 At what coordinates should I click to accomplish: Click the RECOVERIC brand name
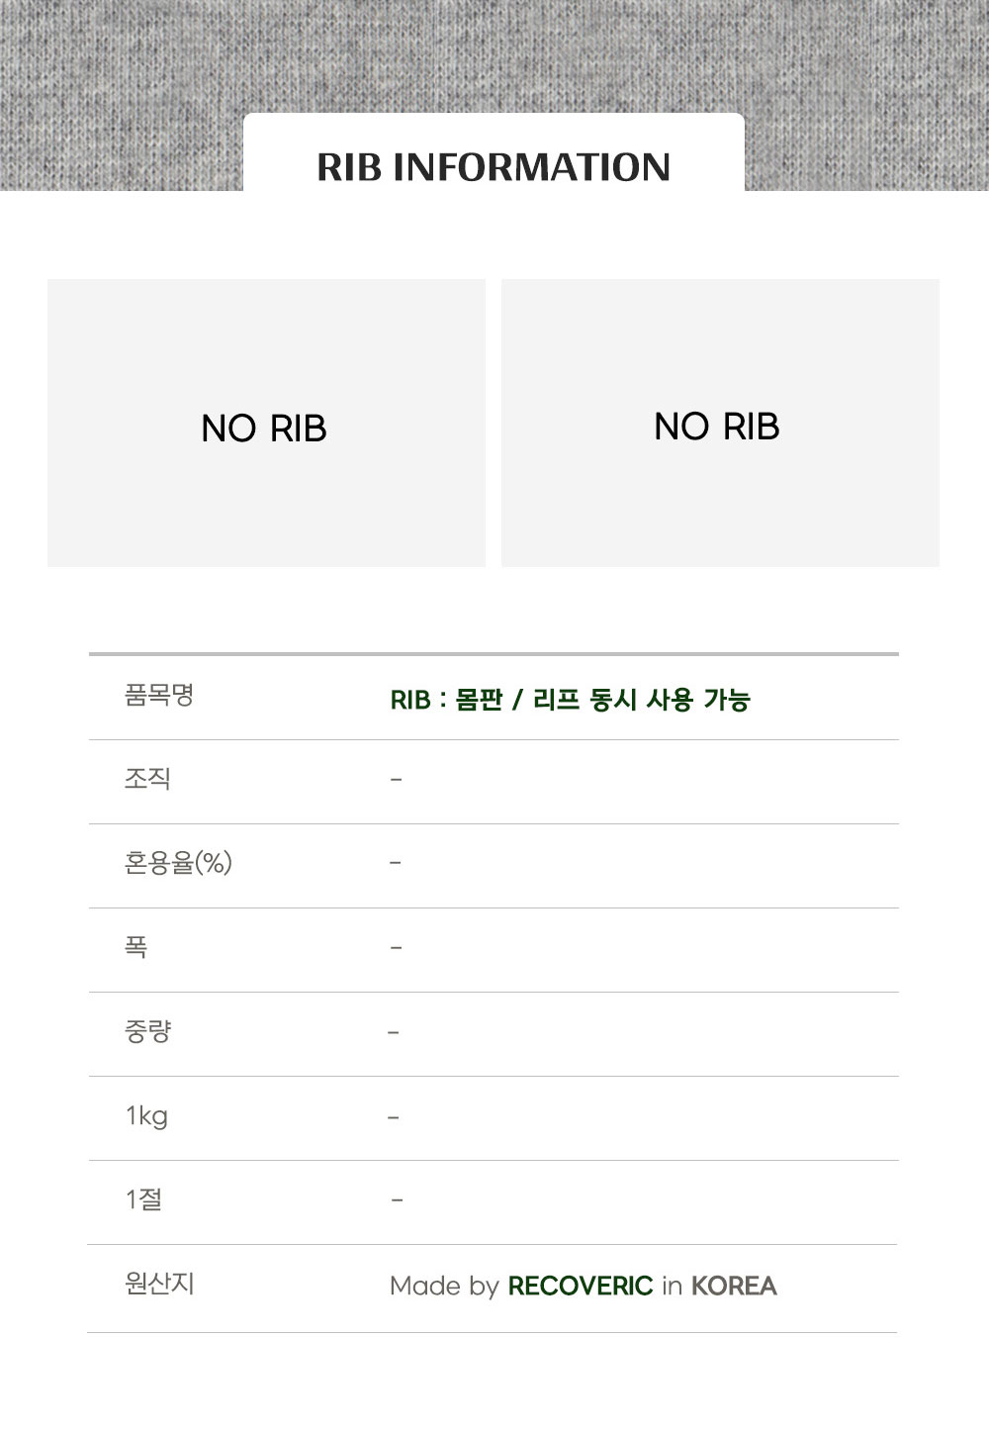[x=580, y=1287]
